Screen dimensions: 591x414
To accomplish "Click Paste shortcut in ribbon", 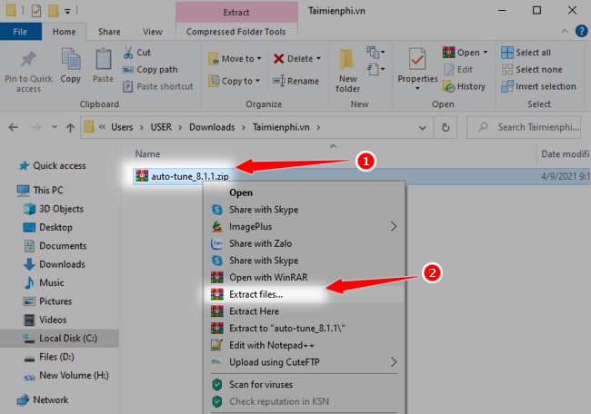I will [157, 86].
